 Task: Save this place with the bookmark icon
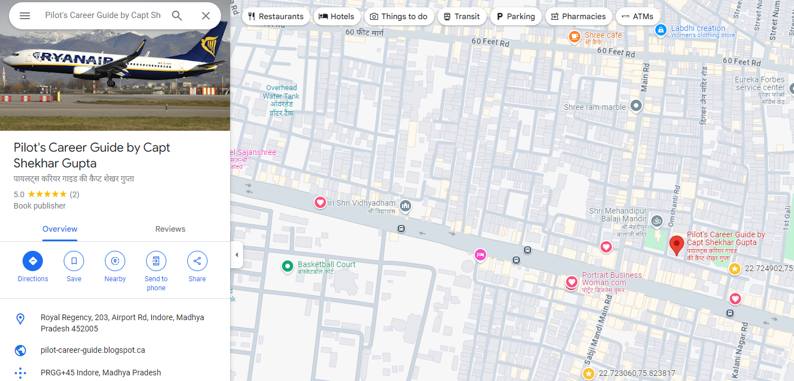point(74,261)
